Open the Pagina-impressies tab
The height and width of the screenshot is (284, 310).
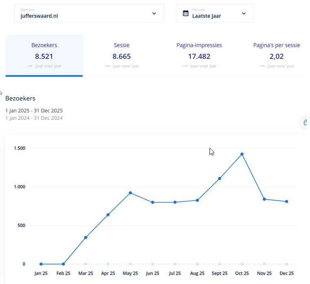coord(199,55)
